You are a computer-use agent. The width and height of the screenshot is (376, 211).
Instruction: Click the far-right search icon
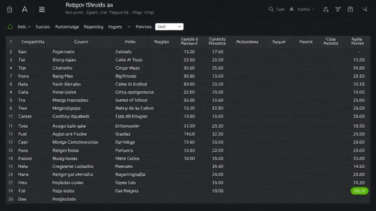(x=365, y=9)
